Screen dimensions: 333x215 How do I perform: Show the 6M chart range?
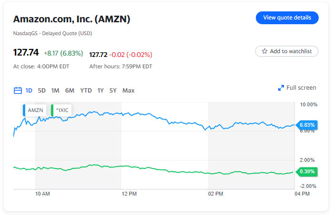[x=70, y=90]
